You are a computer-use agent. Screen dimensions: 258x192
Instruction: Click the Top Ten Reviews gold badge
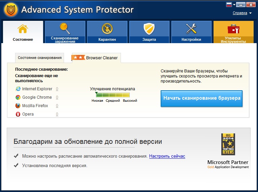click(228, 144)
